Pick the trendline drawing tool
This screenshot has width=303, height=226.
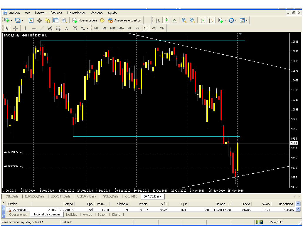tap(42, 28)
